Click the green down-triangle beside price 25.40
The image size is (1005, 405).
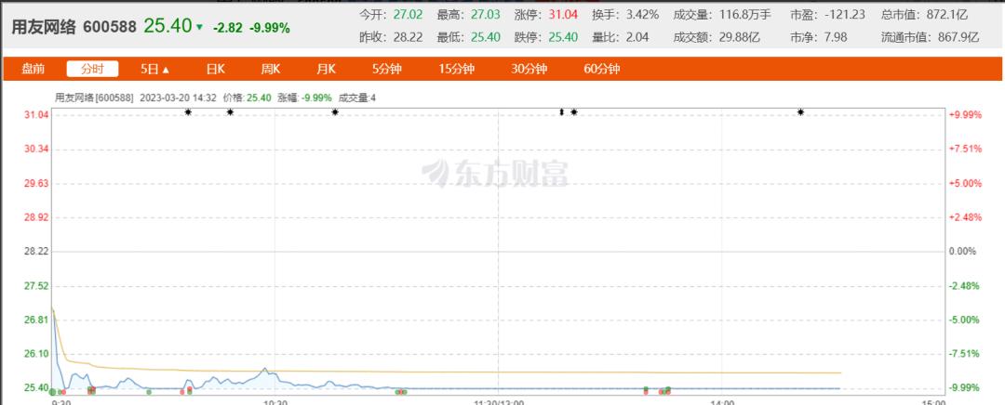[x=199, y=28]
